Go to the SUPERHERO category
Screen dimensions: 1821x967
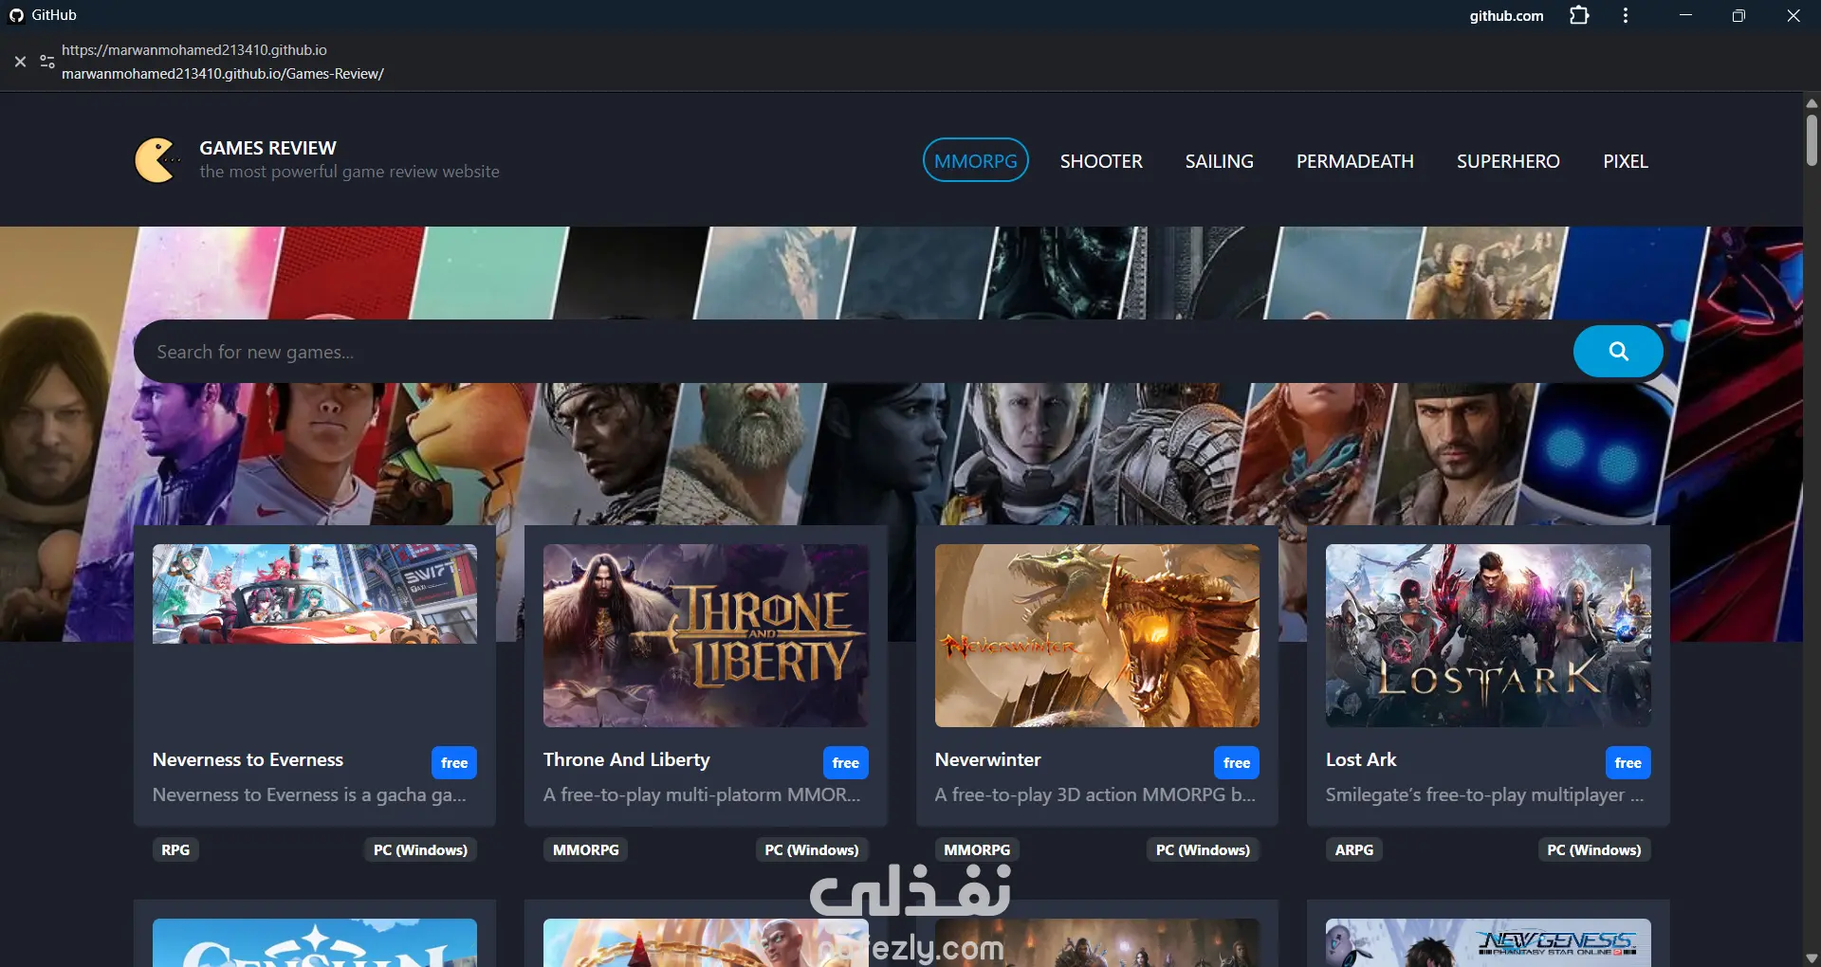coord(1508,161)
